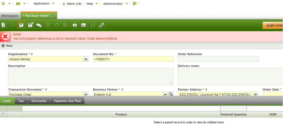
Task: Click the Order Reference field
Action: (x=218, y=59)
